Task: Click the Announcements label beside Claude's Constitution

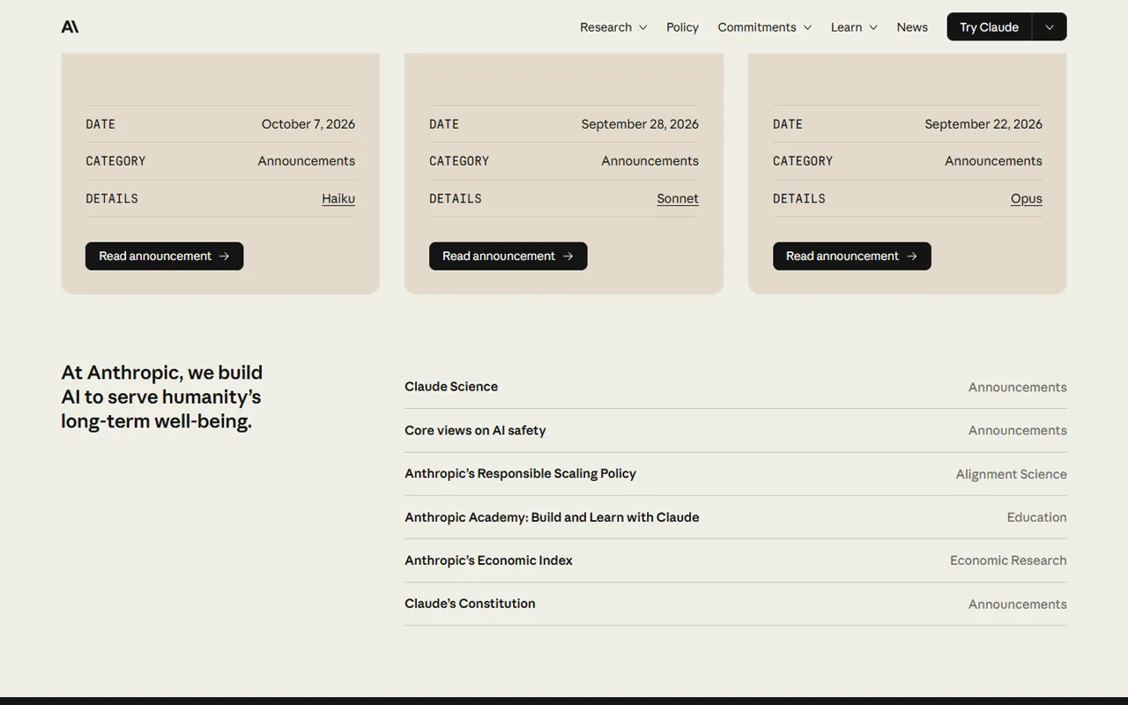Action: [1018, 604]
